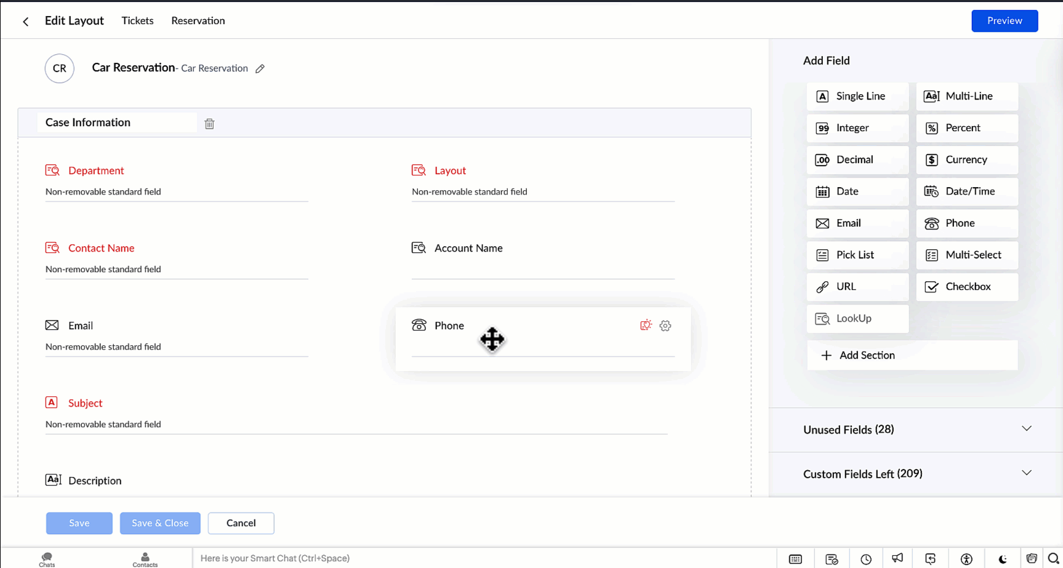Add a Decimal field
Screen dimensions: 1063x568
click(857, 160)
